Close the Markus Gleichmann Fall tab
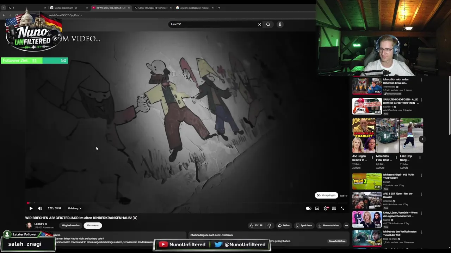Viewport: 451px width, 253px height. [x=87, y=8]
